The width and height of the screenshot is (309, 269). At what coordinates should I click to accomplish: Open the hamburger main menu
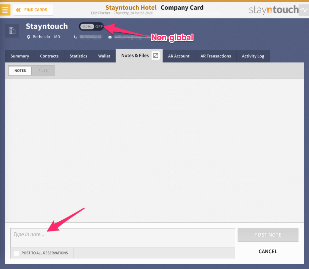click(x=5, y=10)
